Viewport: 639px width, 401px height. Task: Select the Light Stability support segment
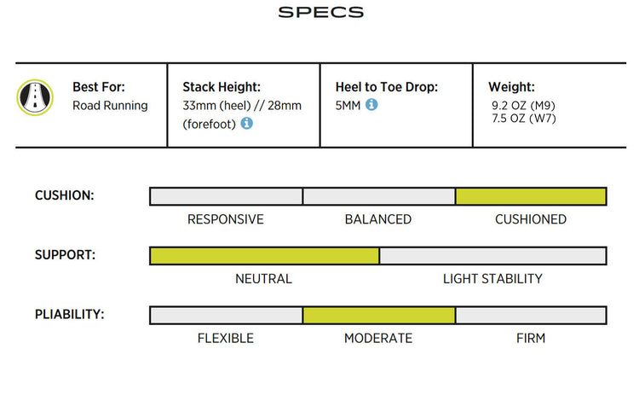pyautogui.click(x=492, y=256)
